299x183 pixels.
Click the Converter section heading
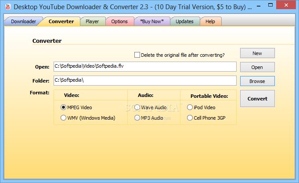[x=47, y=41]
